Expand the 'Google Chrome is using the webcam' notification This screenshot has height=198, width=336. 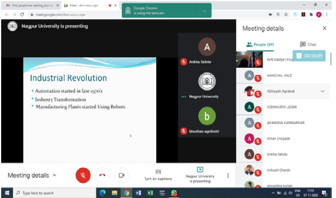coord(205,11)
